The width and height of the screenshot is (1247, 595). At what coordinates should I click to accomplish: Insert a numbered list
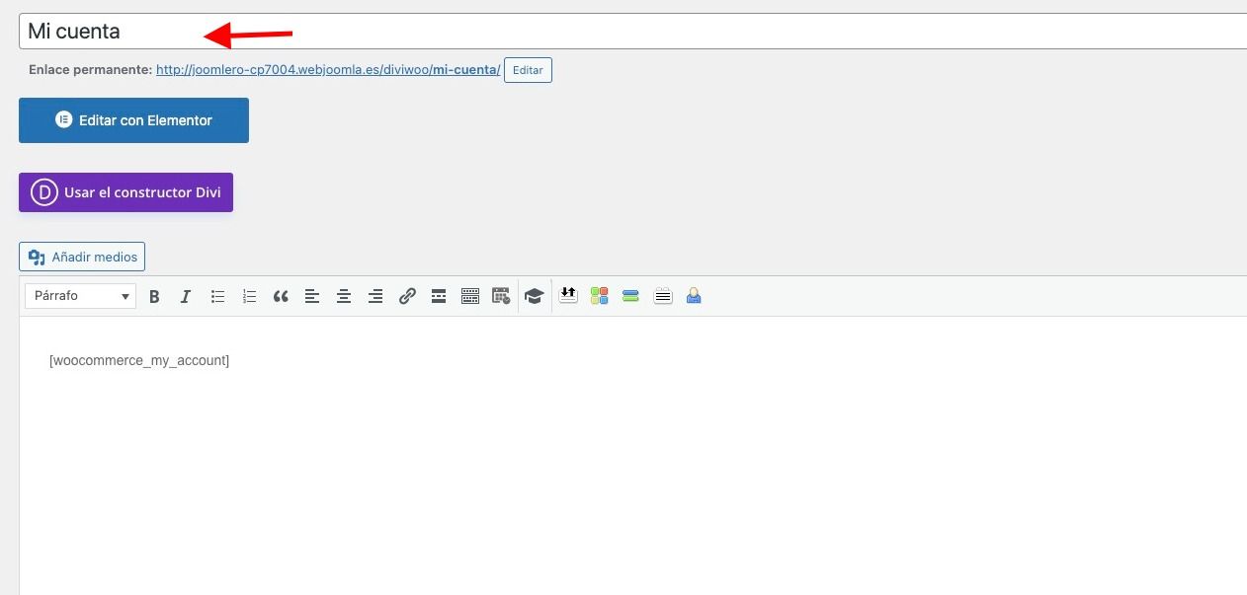pyautogui.click(x=249, y=296)
